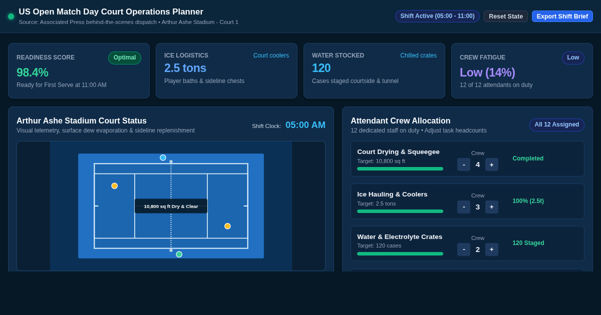Viewport: 601px width, 315px height.
Task: Click the 2.5 tons ice logistics value
Action: (185, 68)
